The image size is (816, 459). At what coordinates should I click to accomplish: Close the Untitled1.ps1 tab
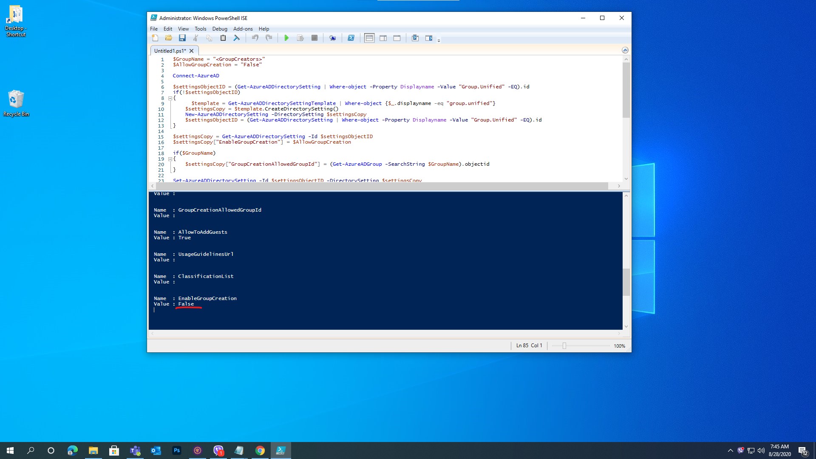pos(192,51)
